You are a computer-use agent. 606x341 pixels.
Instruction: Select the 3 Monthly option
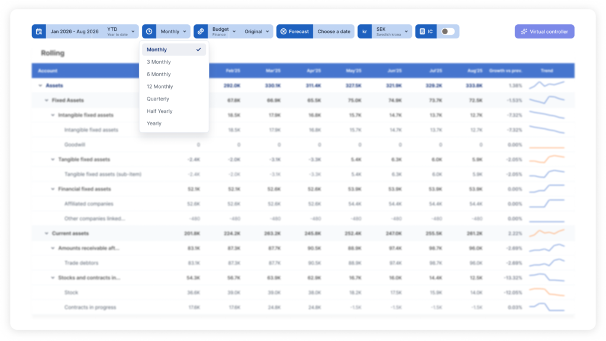[174, 61]
